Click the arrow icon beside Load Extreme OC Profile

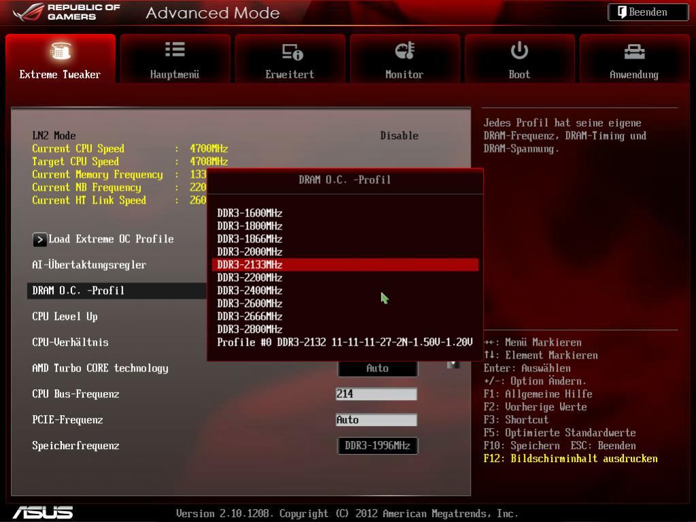click(39, 240)
